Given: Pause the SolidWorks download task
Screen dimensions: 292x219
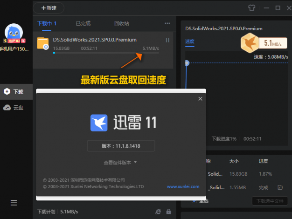Looking at the screenshot, I should coord(167,40).
